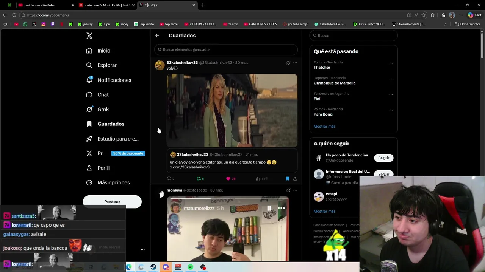Open Grok in the sidebar
The width and height of the screenshot is (485, 272).
[x=97, y=109]
